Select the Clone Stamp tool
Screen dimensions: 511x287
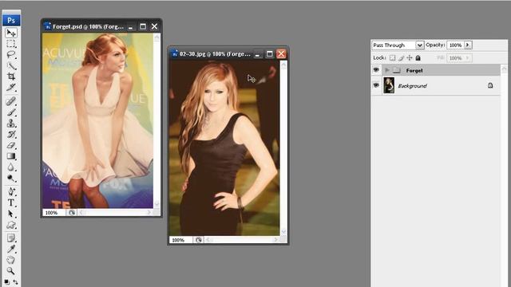(x=11, y=124)
